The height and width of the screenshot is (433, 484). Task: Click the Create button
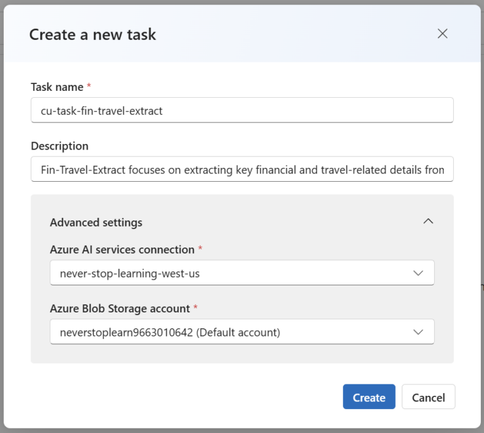click(369, 397)
